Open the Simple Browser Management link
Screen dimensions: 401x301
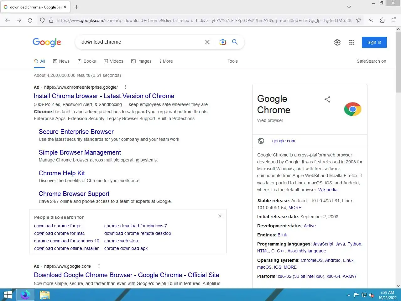tap(80, 152)
